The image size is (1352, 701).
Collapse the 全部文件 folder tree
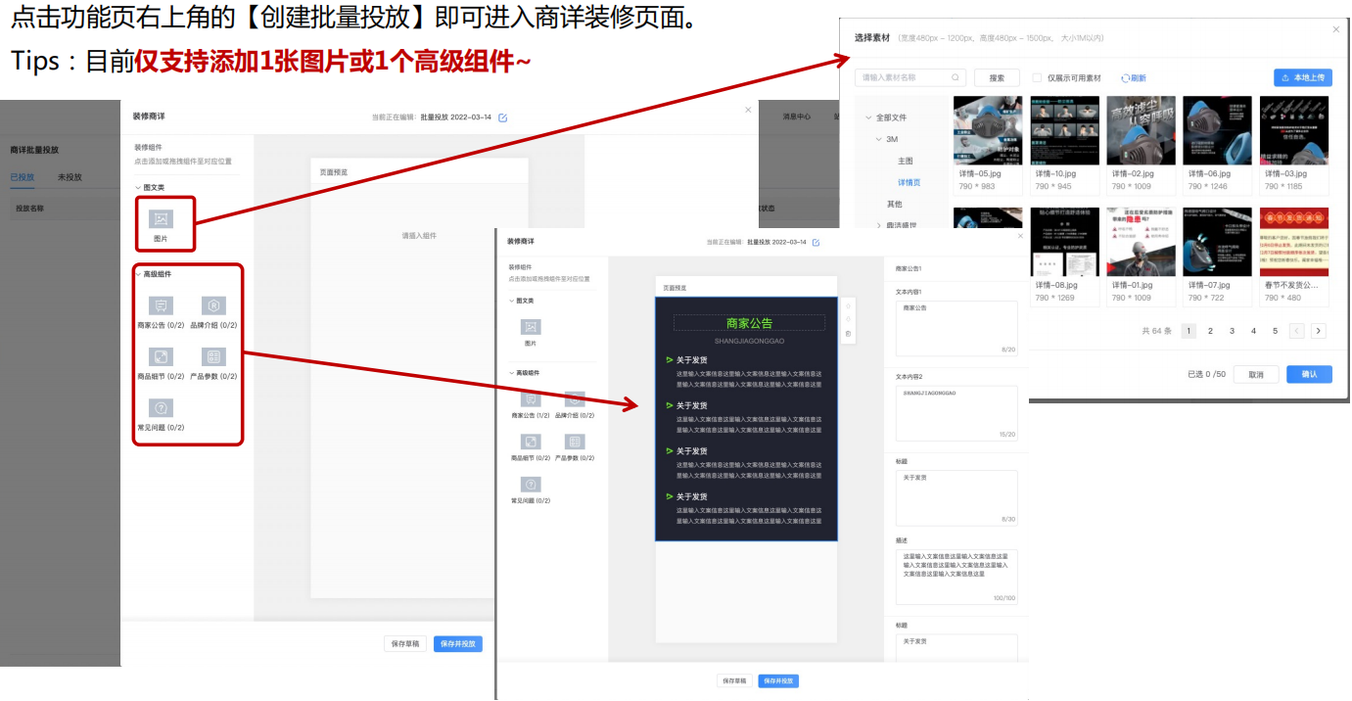pyautogui.click(x=867, y=117)
